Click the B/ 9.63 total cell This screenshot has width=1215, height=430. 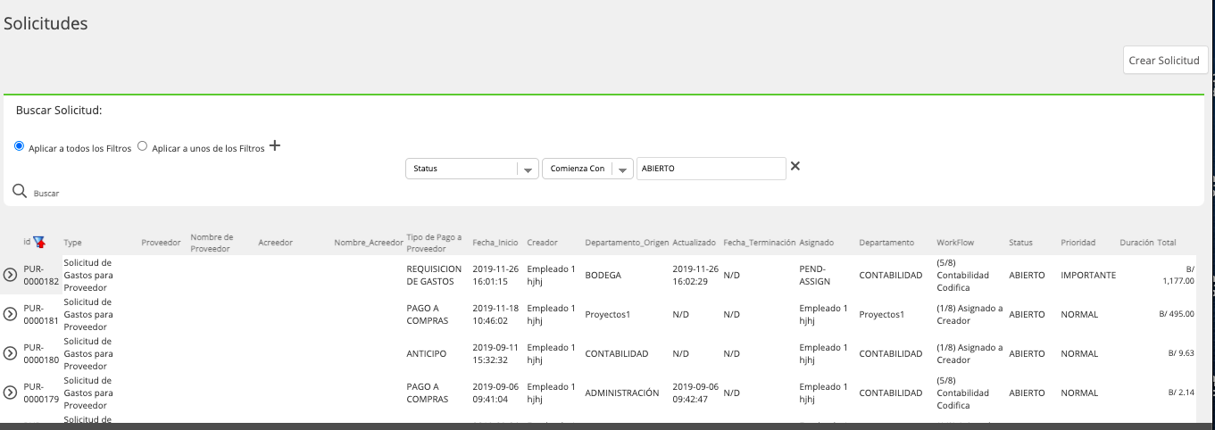(x=1181, y=353)
